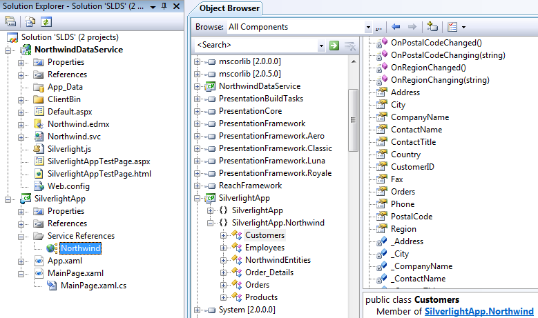The height and width of the screenshot is (318, 538).
Task: Click the Northwind service reference globe icon
Action: point(52,248)
